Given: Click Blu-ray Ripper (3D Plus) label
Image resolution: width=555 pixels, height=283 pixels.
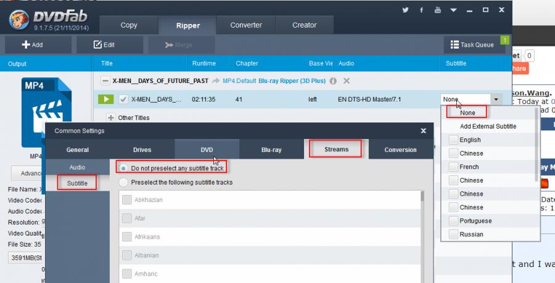Looking at the screenshot, I should 292,81.
